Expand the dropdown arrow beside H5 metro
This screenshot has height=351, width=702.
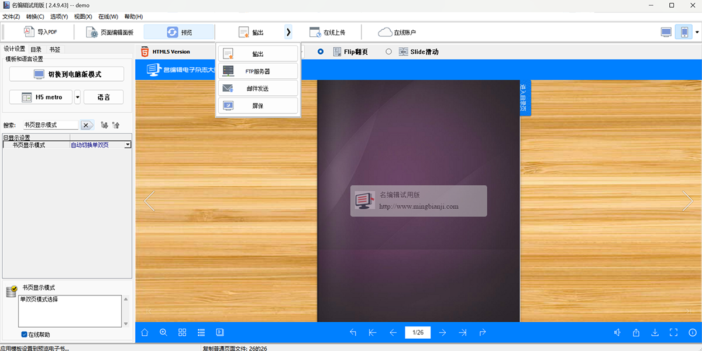point(77,97)
